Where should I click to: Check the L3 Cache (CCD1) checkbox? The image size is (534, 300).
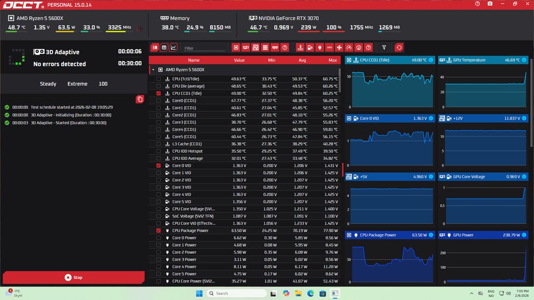point(159,144)
